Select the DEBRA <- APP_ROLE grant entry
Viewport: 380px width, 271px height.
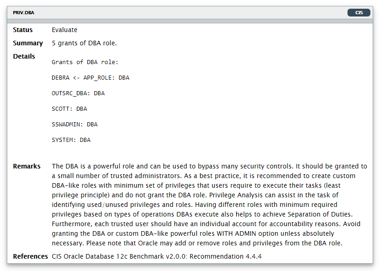click(90, 78)
